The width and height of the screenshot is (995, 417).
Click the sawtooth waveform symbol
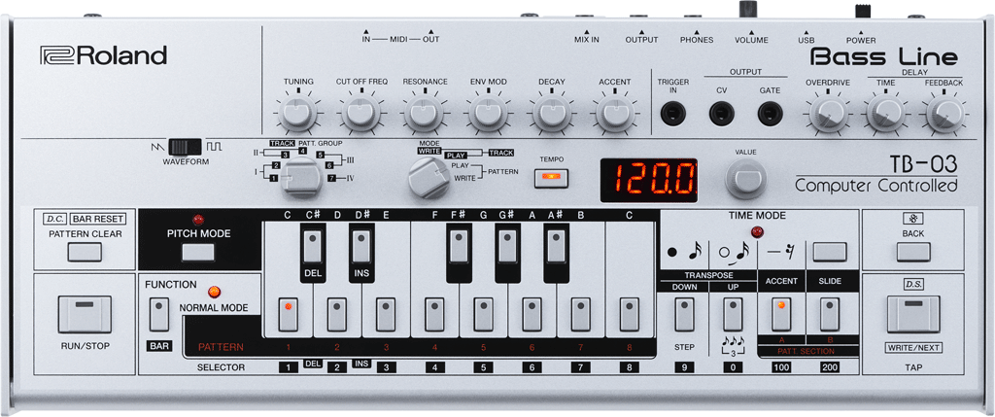point(158,147)
